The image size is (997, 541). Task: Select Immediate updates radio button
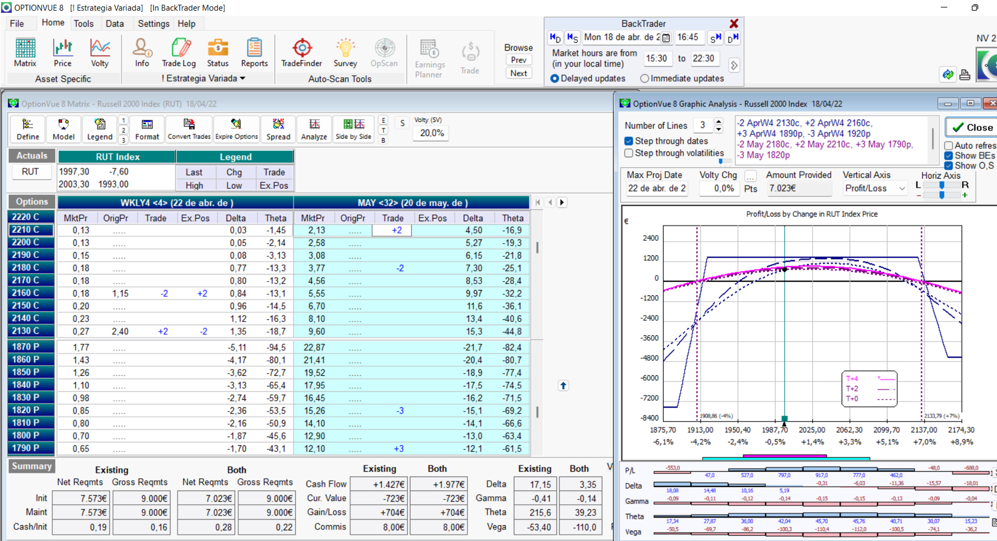click(x=644, y=79)
